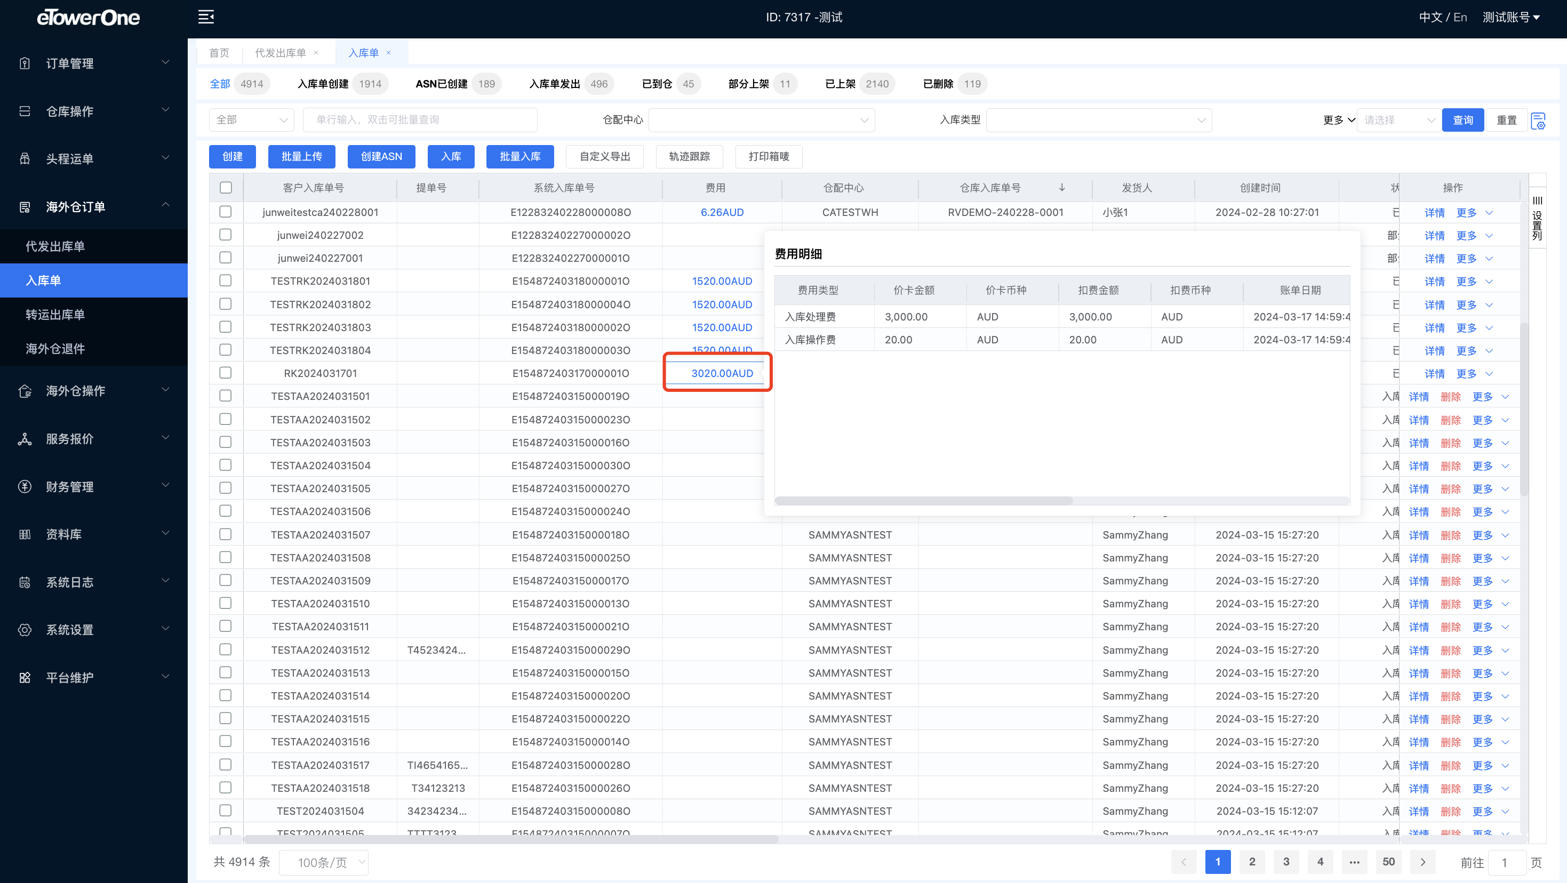Click the 服务报价 sidebar icon
This screenshot has width=1567, height=883.
click(x=25, y=439)
